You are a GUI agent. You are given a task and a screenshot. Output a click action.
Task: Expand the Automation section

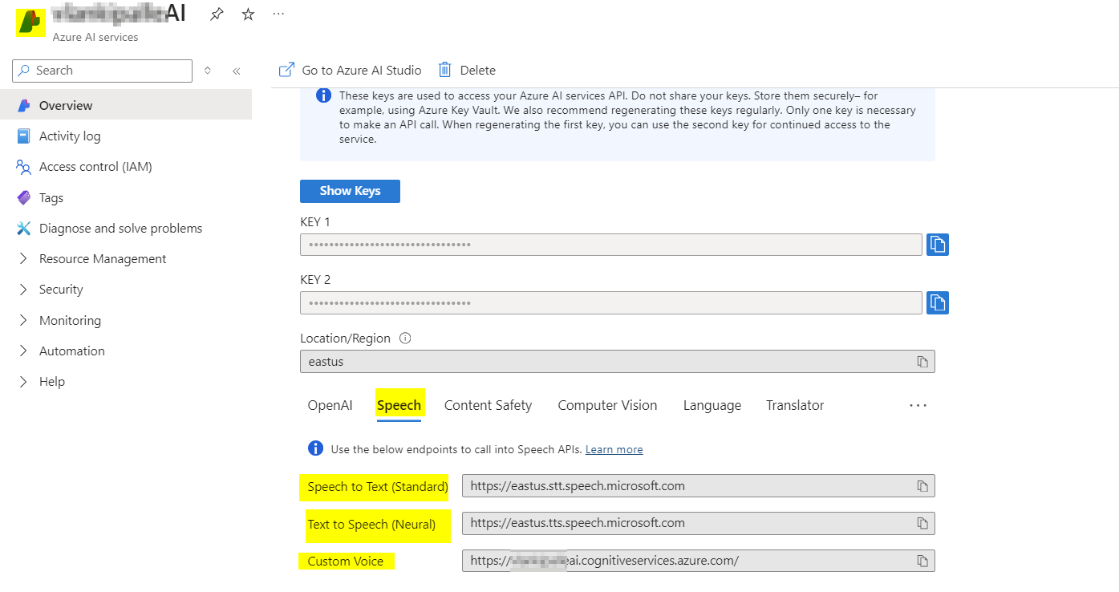click(x=24, y=351)
